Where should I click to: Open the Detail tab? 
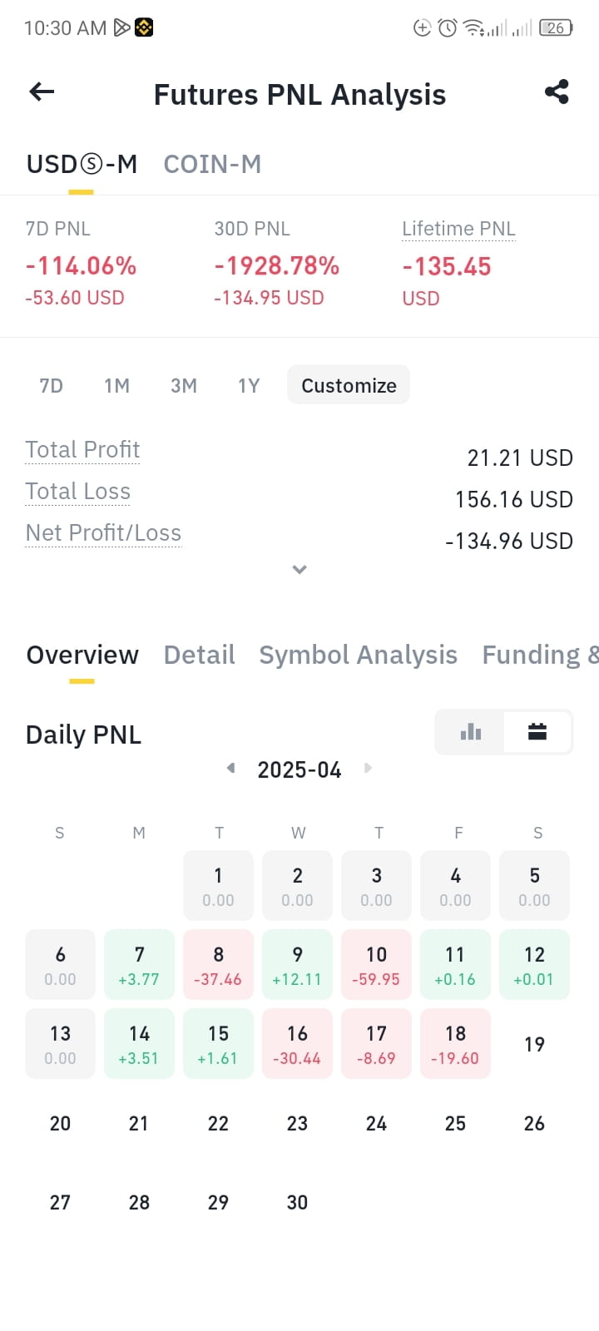[x=199, y=655]
